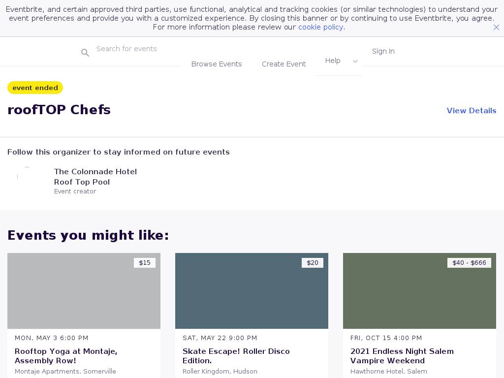504x378 pixels.
Task: Click the Sign In link
Action: (x=383, y=51)
